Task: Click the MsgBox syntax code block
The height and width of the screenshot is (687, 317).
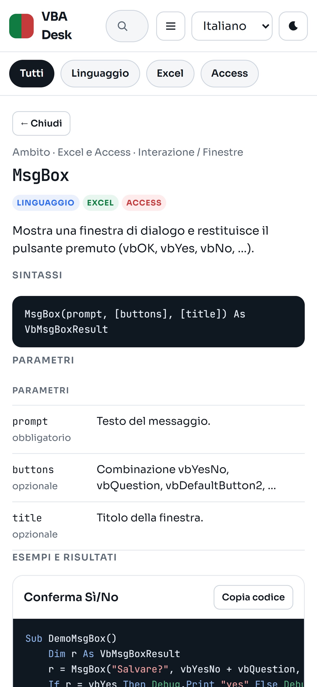Action: tap(159, 322)
